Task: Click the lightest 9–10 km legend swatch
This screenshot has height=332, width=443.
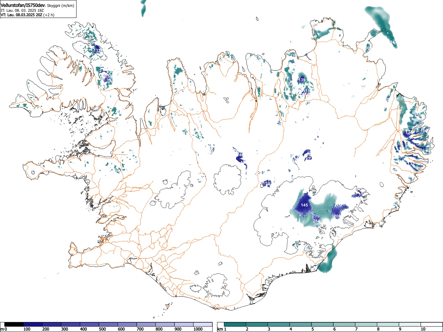Action: [x=410, y=324]
